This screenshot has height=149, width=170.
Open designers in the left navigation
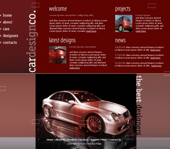(10, 36)
